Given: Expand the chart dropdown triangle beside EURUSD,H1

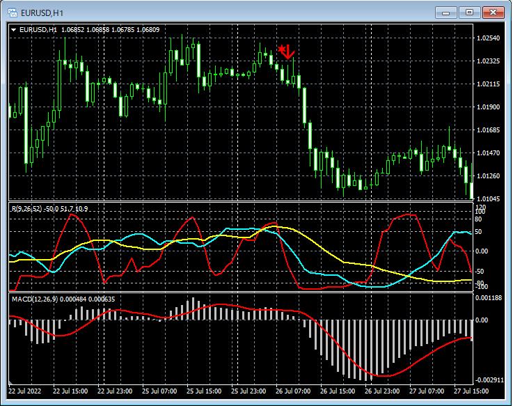Looking at the screenshot, I should pos(14,30).
